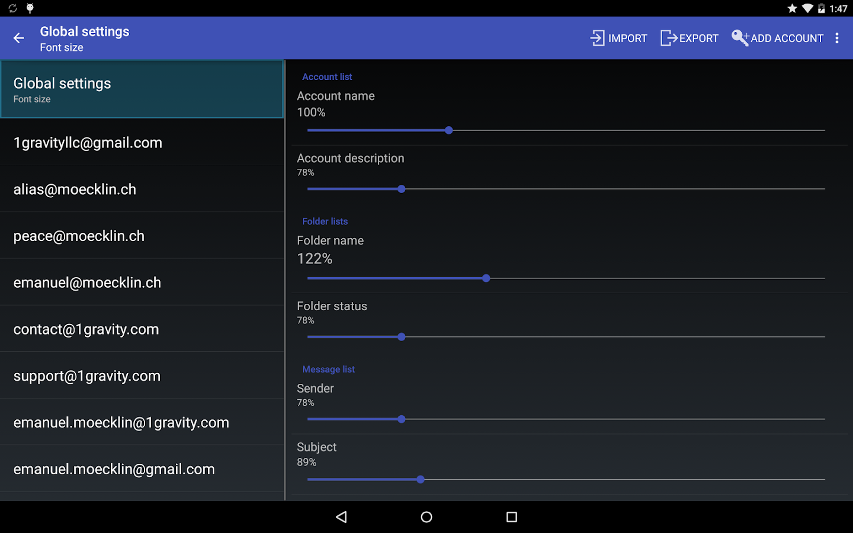853x533 pixels.
Task: Click ADD ACCOUNT text
Action: click(787, 38)
